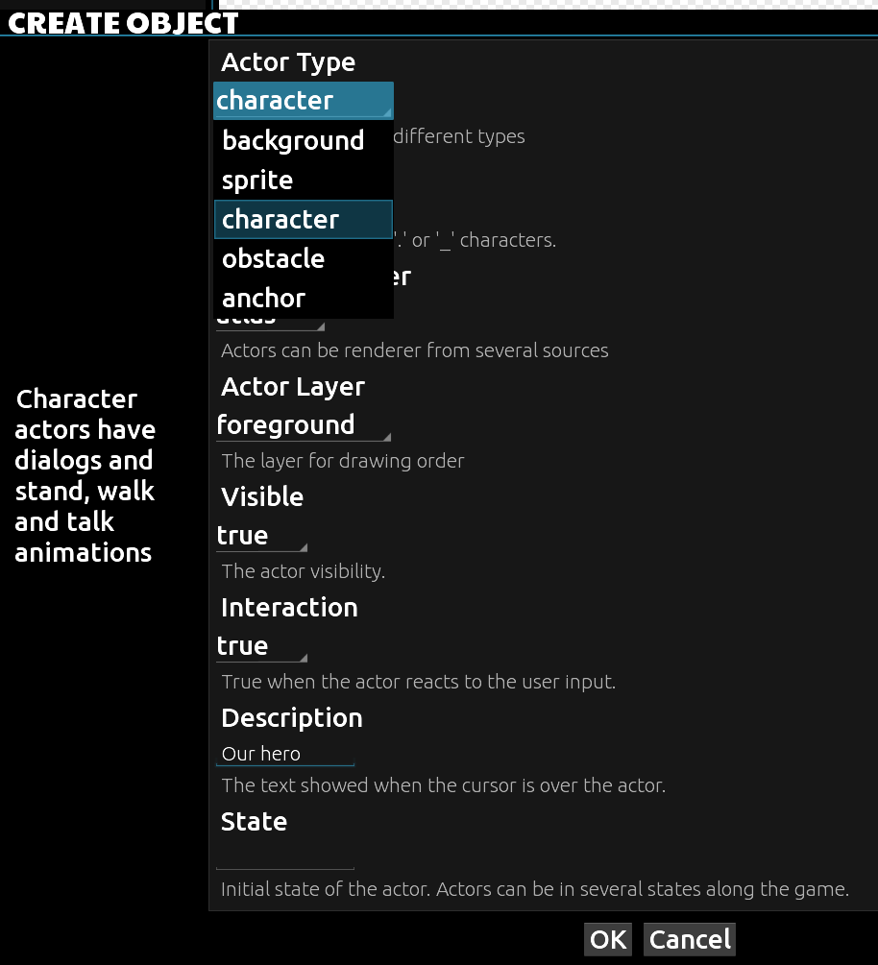Select the "obstacle" actor type option
Viewport: 878px width, 965px height.
tap(273, 258)
